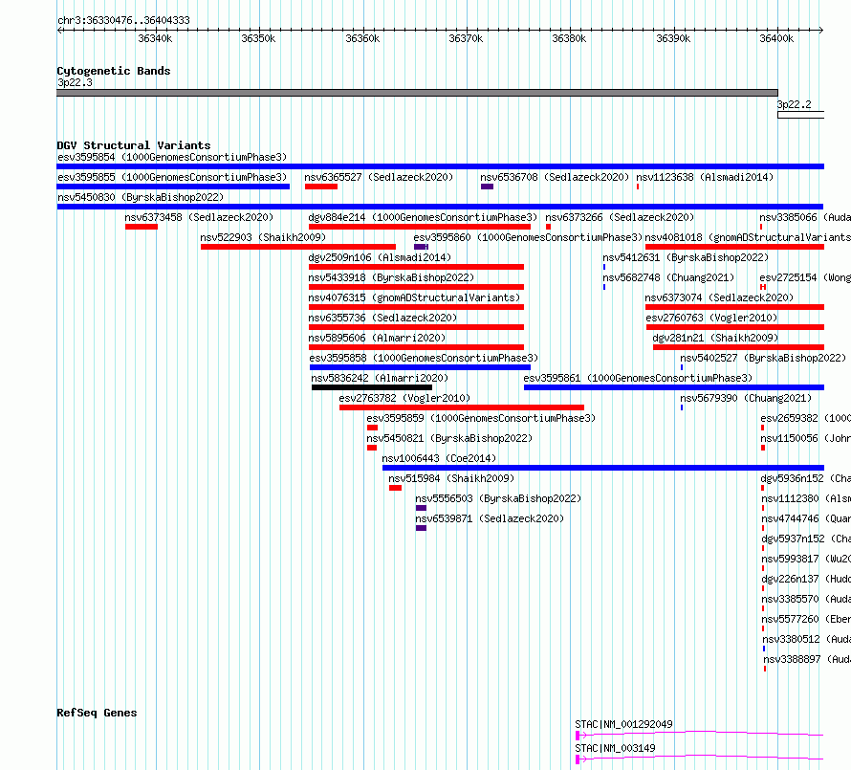
Task: Open STAC|NM_001292049 gene label
Action: coord(623,724)
